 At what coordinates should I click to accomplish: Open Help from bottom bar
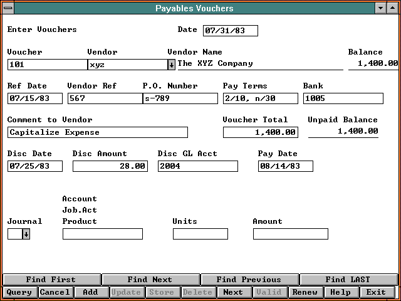[x=340, y=292]
